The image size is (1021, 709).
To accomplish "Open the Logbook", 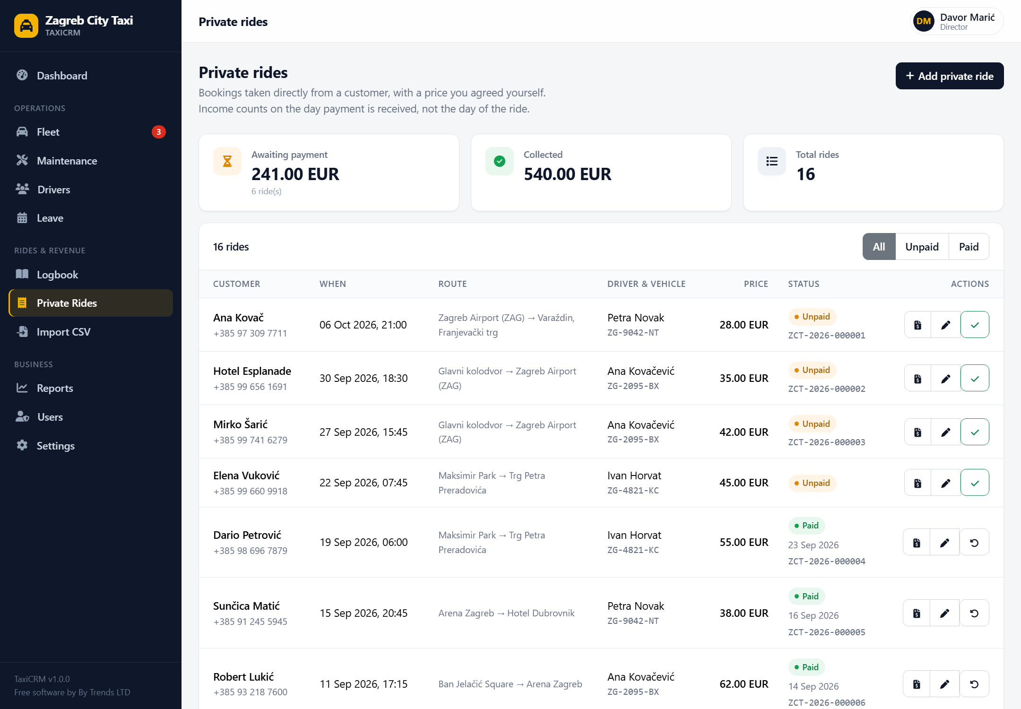I will 91,275.
